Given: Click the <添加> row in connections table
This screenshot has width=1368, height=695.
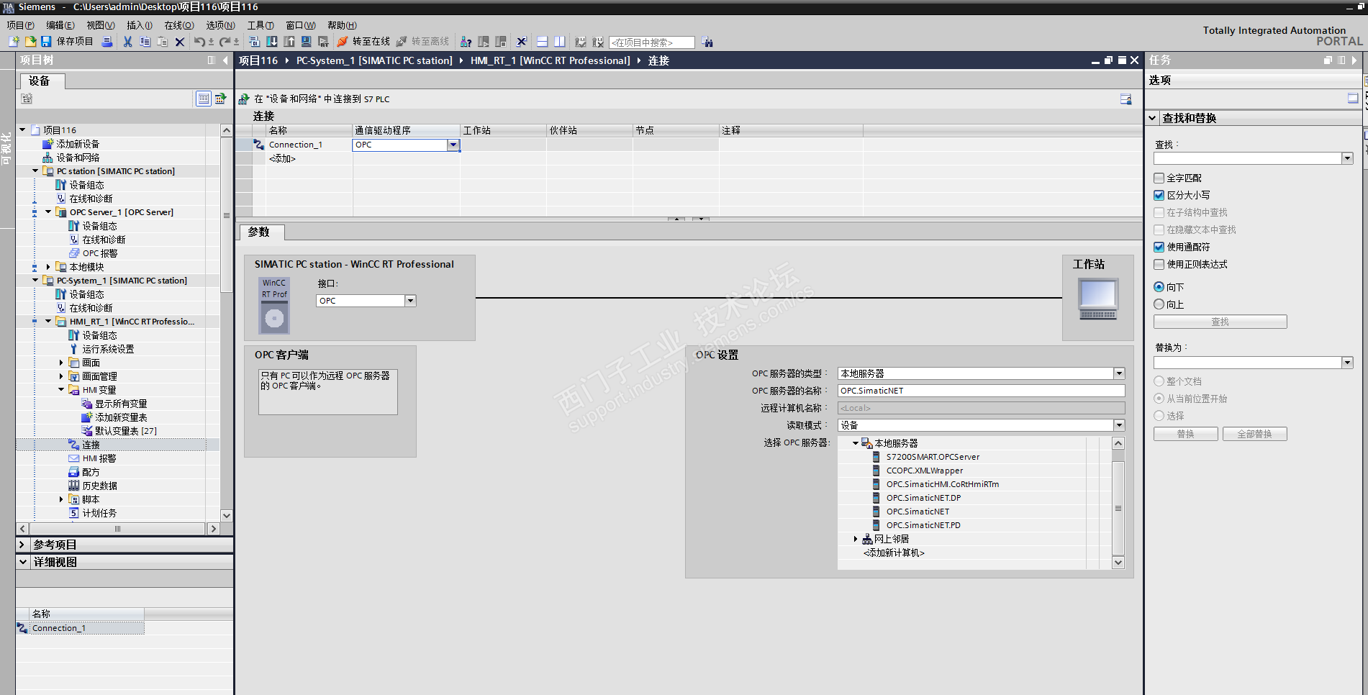Looking at the screenshot, I should pos(283,158).
